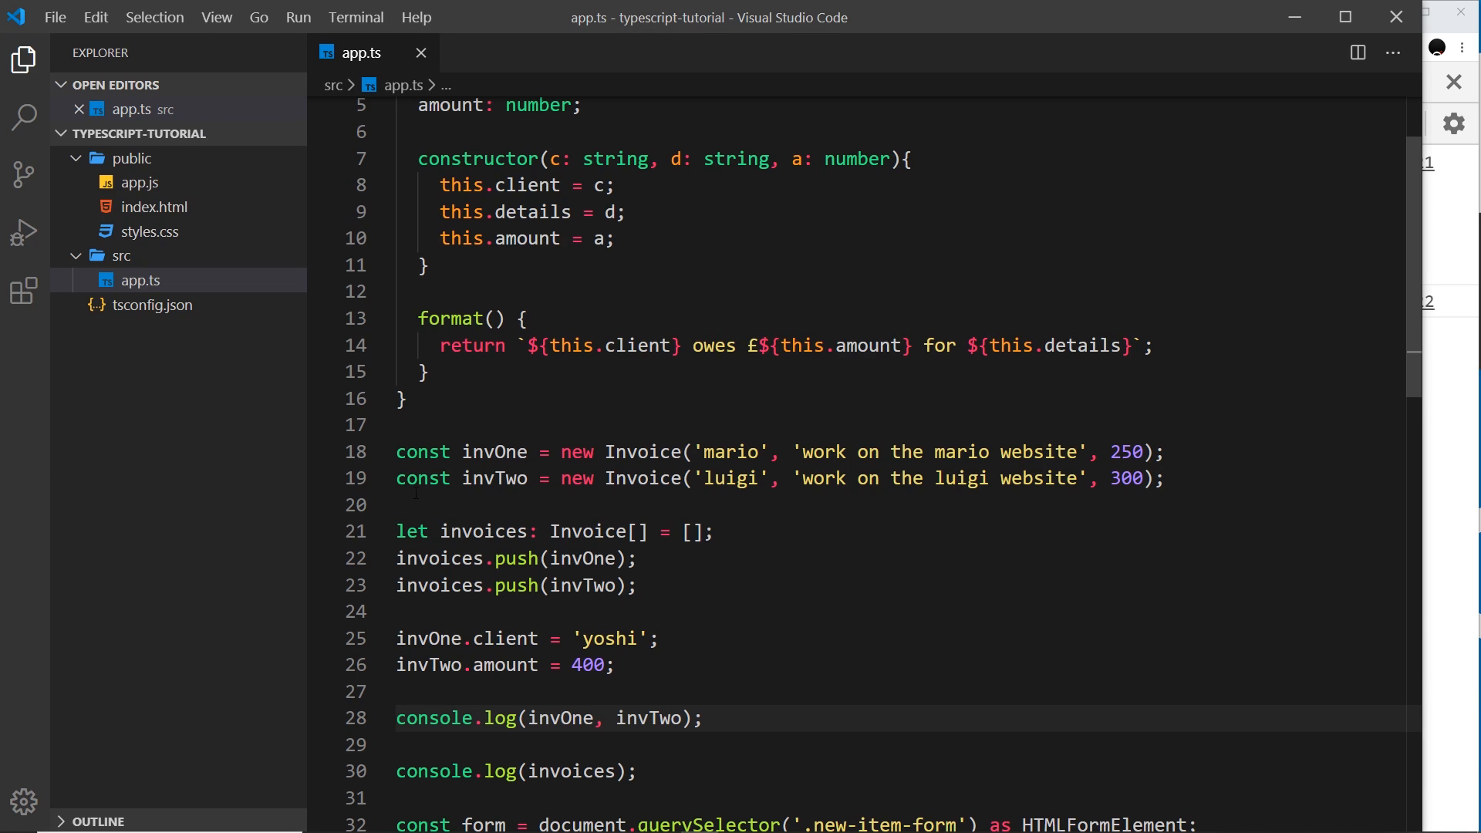Open the Terminal menu

[356, 17]
